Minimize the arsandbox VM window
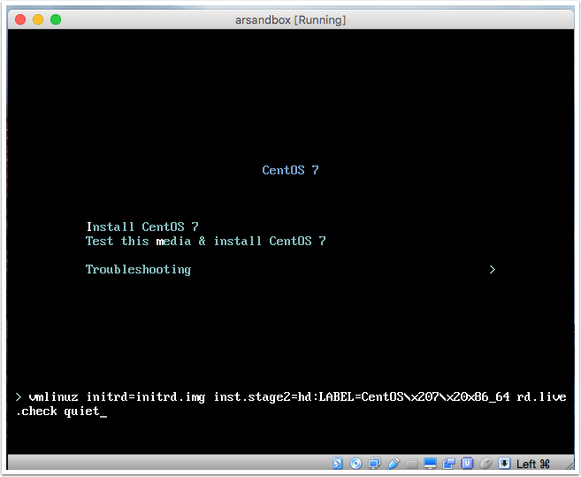The width and height of the screenshot is (581, 477). tap(38, 19)
